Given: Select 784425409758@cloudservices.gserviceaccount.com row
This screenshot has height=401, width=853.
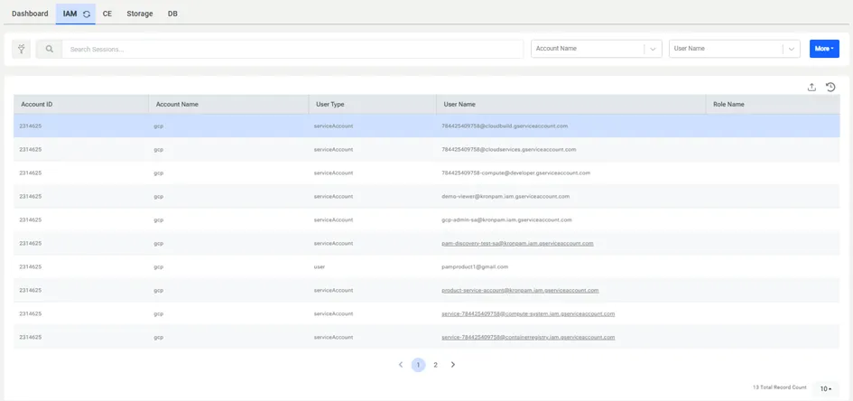Looking at the screenshot, I should point(426,149).
